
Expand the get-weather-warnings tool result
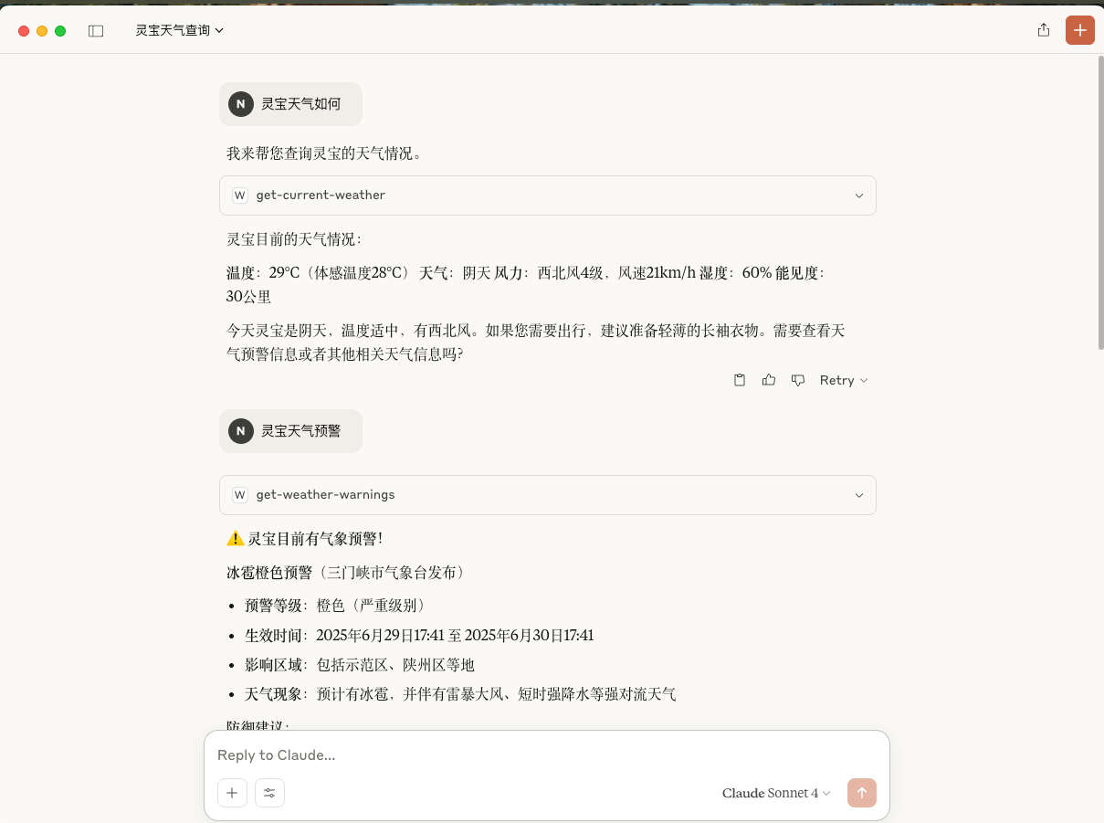(859, 494)
